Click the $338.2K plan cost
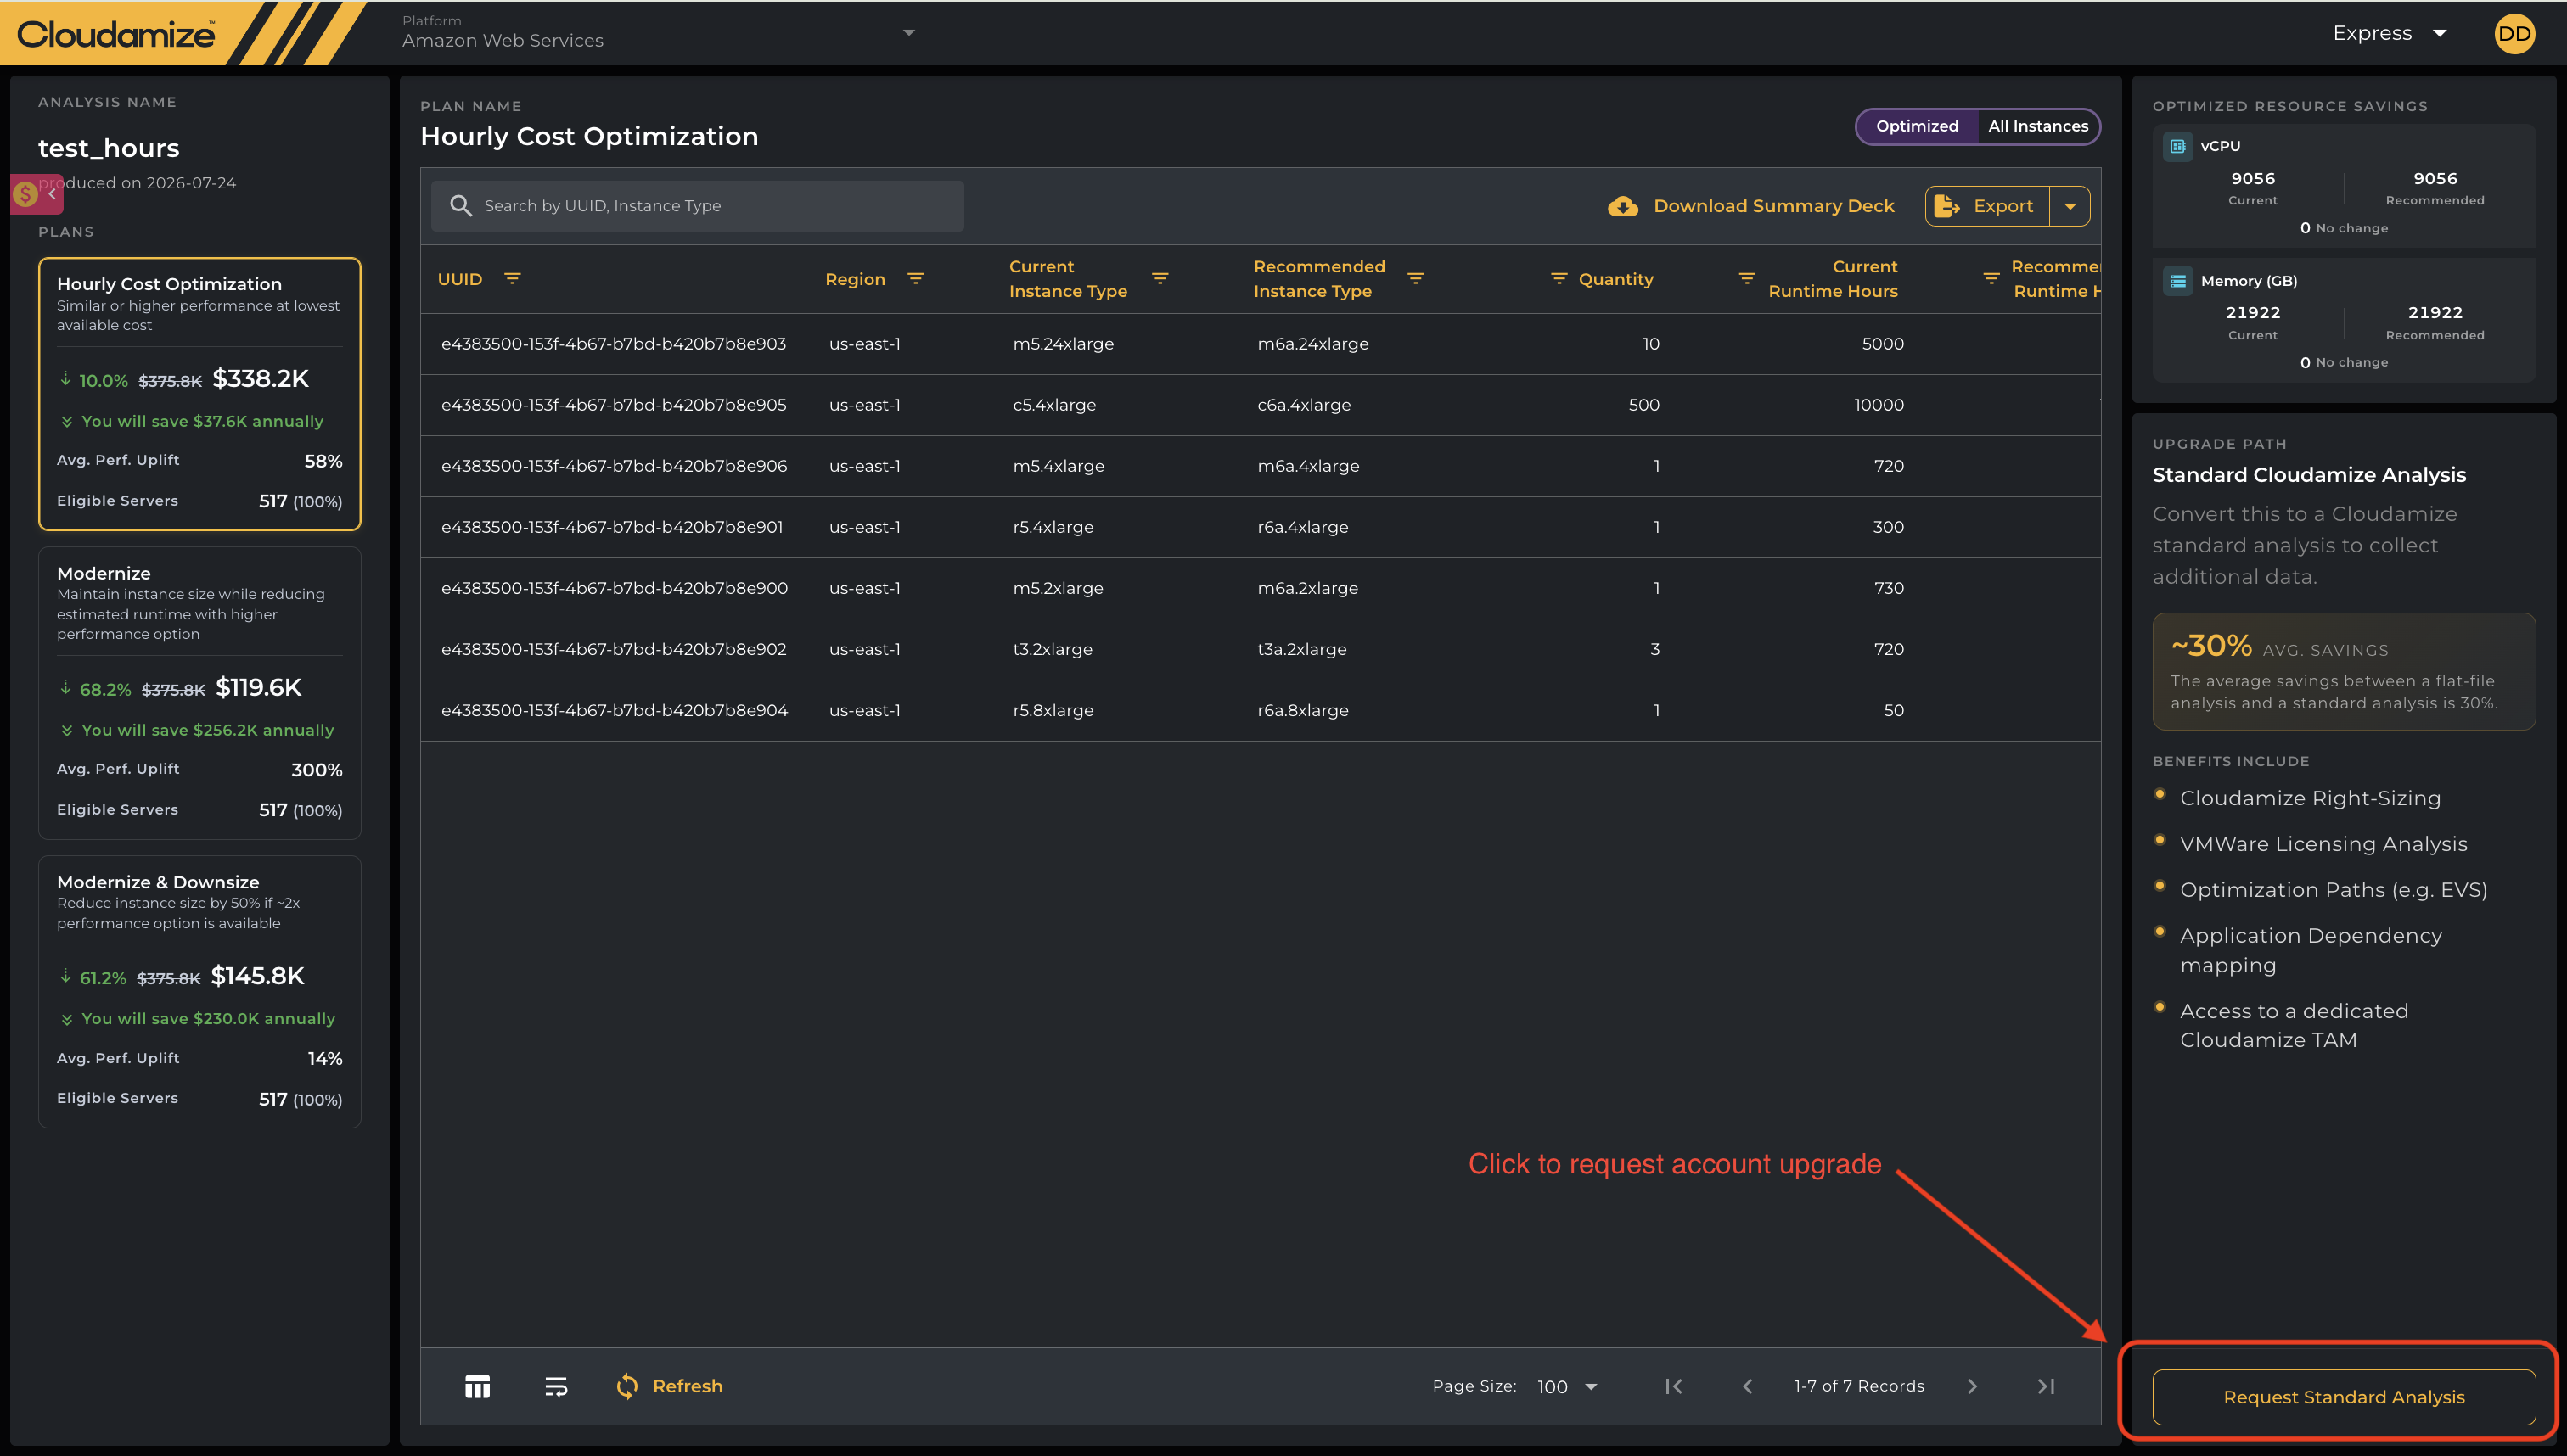 [x=260, y=379]
